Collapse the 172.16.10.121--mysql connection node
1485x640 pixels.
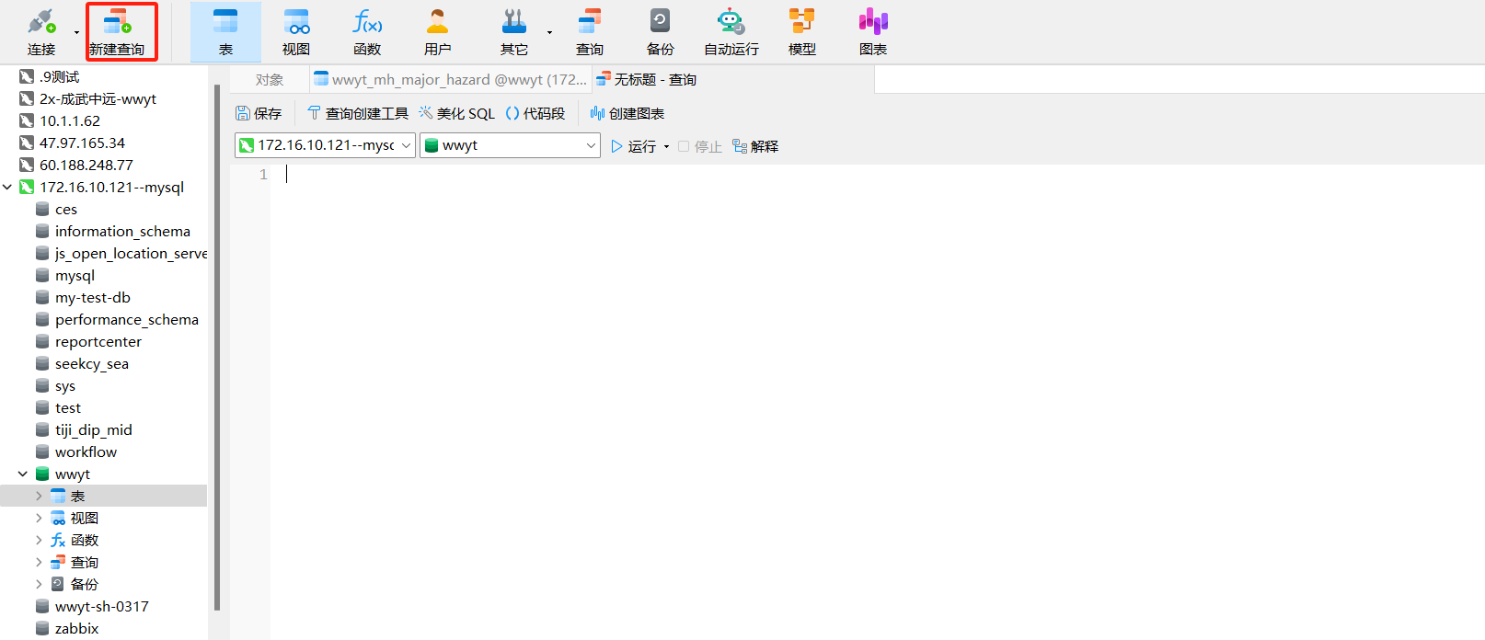pyautogui.click(x=7, y=187)
